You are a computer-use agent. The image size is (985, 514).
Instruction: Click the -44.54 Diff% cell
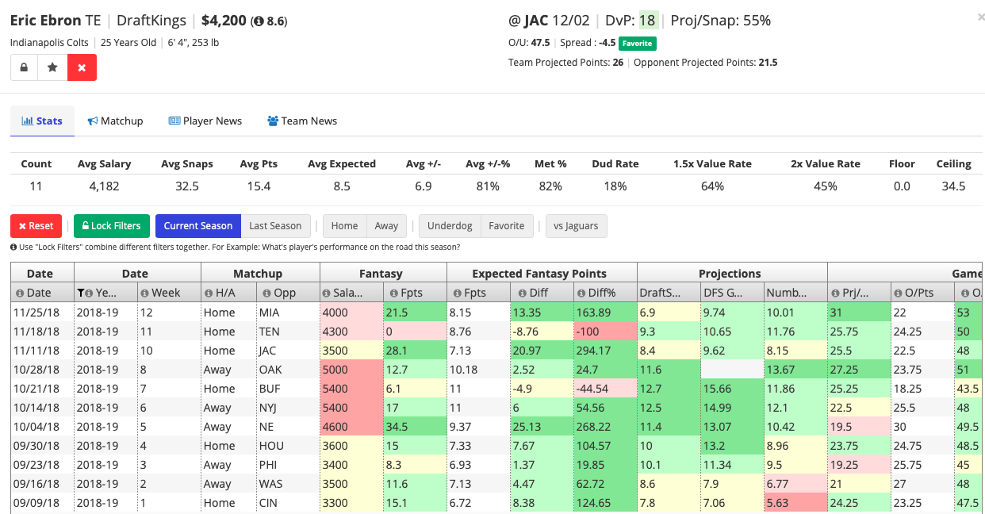point(605,389)
